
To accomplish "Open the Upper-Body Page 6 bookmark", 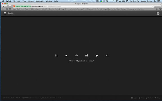I will point(21,9).
